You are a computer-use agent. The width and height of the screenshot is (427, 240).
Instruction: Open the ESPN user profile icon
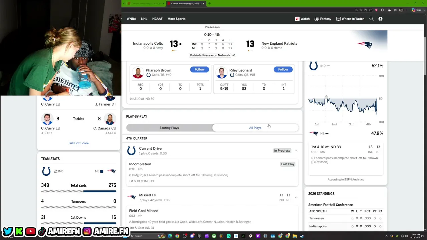380,19
